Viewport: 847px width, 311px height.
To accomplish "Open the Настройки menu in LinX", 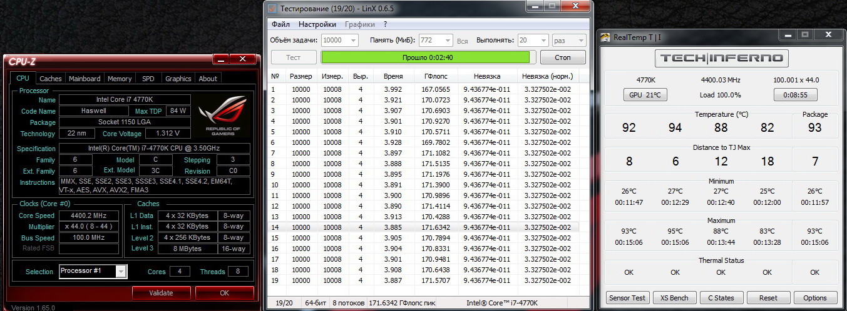I will click(317, 24).
